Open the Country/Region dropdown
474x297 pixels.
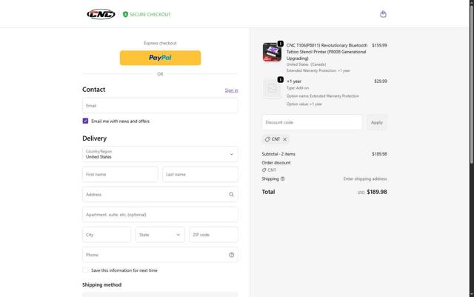[x=160, y=154]
